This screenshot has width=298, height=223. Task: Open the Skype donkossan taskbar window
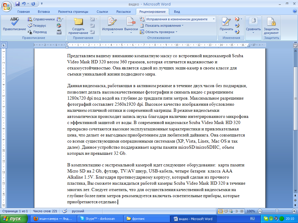100,219
